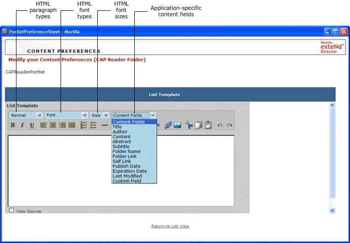This screenshot has width=350, height=243.
Task: Select Folder Link field option
Action: point(134,156)
